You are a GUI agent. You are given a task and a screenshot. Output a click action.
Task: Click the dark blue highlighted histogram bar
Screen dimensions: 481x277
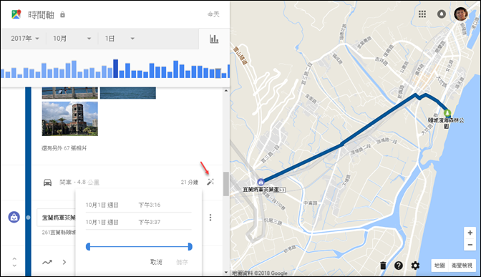coord(116,69)
